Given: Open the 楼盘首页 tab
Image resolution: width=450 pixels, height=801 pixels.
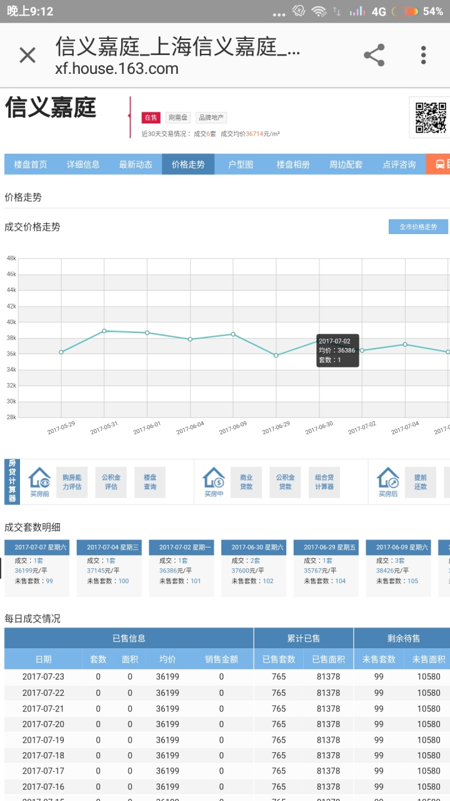Looking at the screenshot, I should [31, 165].
